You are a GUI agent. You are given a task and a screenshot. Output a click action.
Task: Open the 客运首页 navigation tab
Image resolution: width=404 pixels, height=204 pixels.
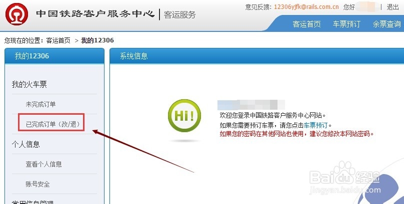(x=306, y=24)
